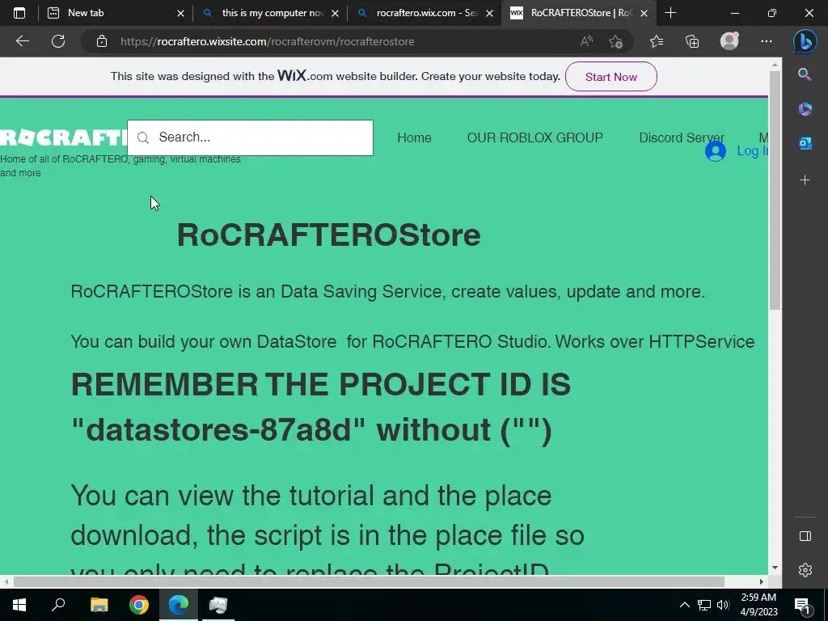Viewport: 828px width, 621px height.
Task: Open the Discord Server menu item
Action: 681,137
